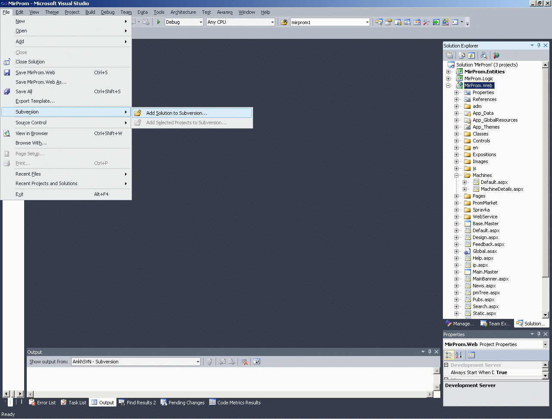
Task: Click the Save MirProm.Web disk icon
Action: point(7,72)
